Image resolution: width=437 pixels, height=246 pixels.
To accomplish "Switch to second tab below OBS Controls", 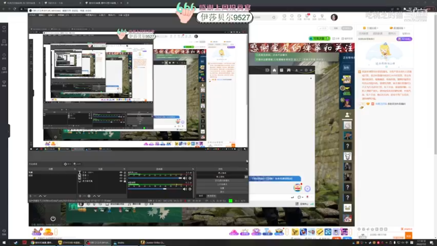I will tap(211, 196).
